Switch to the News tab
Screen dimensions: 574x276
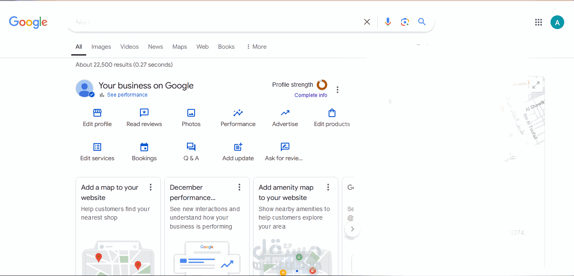(x=155, y=47)
